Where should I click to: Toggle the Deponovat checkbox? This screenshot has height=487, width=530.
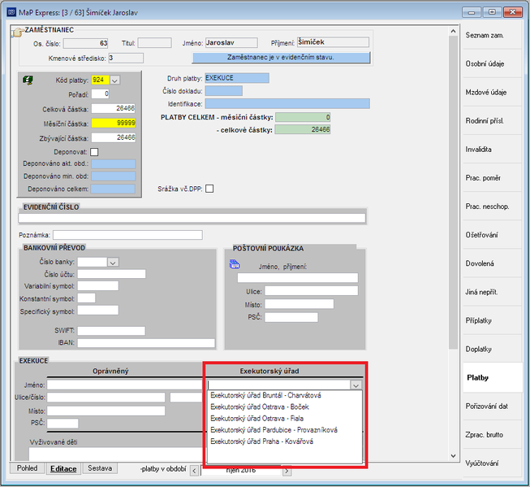pos(94,152)
